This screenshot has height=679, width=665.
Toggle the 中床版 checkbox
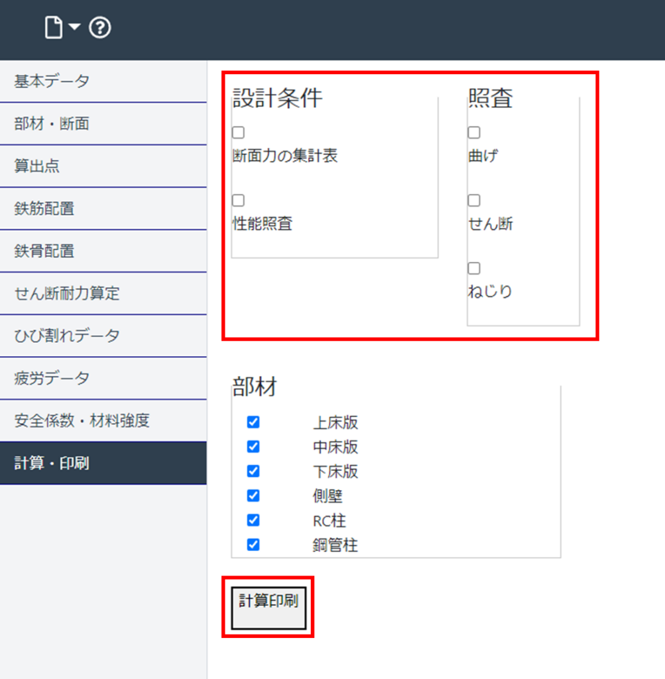coord(253,446)
